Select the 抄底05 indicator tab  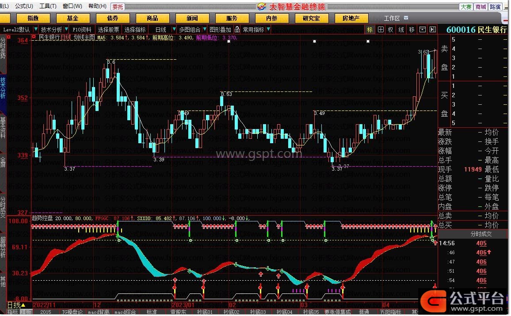coord(311,312)
